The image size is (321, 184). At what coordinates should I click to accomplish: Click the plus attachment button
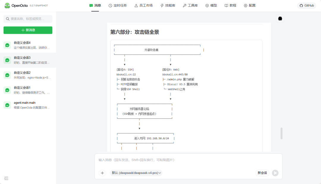point(102,173)
